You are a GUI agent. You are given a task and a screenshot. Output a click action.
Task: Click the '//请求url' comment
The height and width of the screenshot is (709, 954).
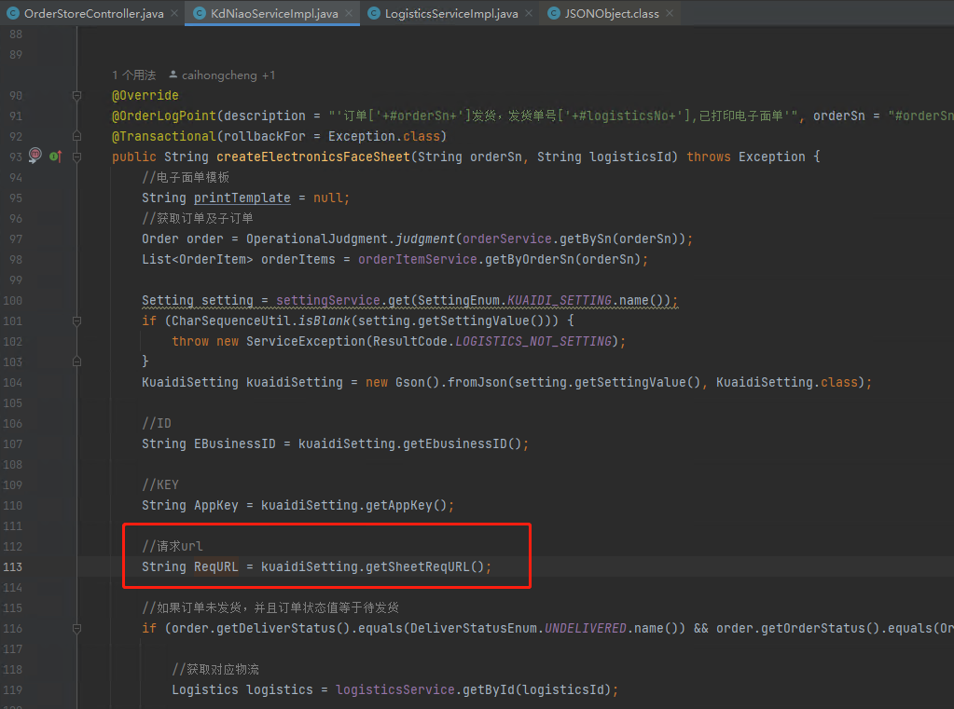pos(173,546)
